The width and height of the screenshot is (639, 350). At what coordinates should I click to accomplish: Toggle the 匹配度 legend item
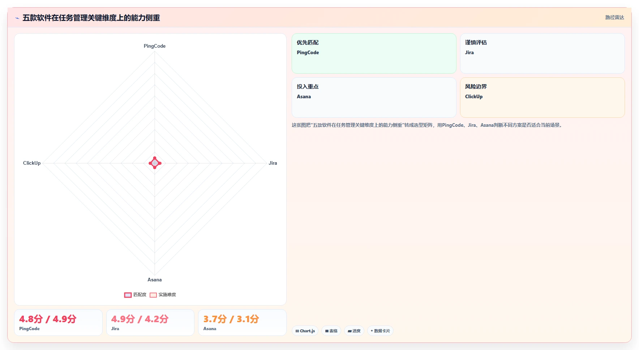135,295
